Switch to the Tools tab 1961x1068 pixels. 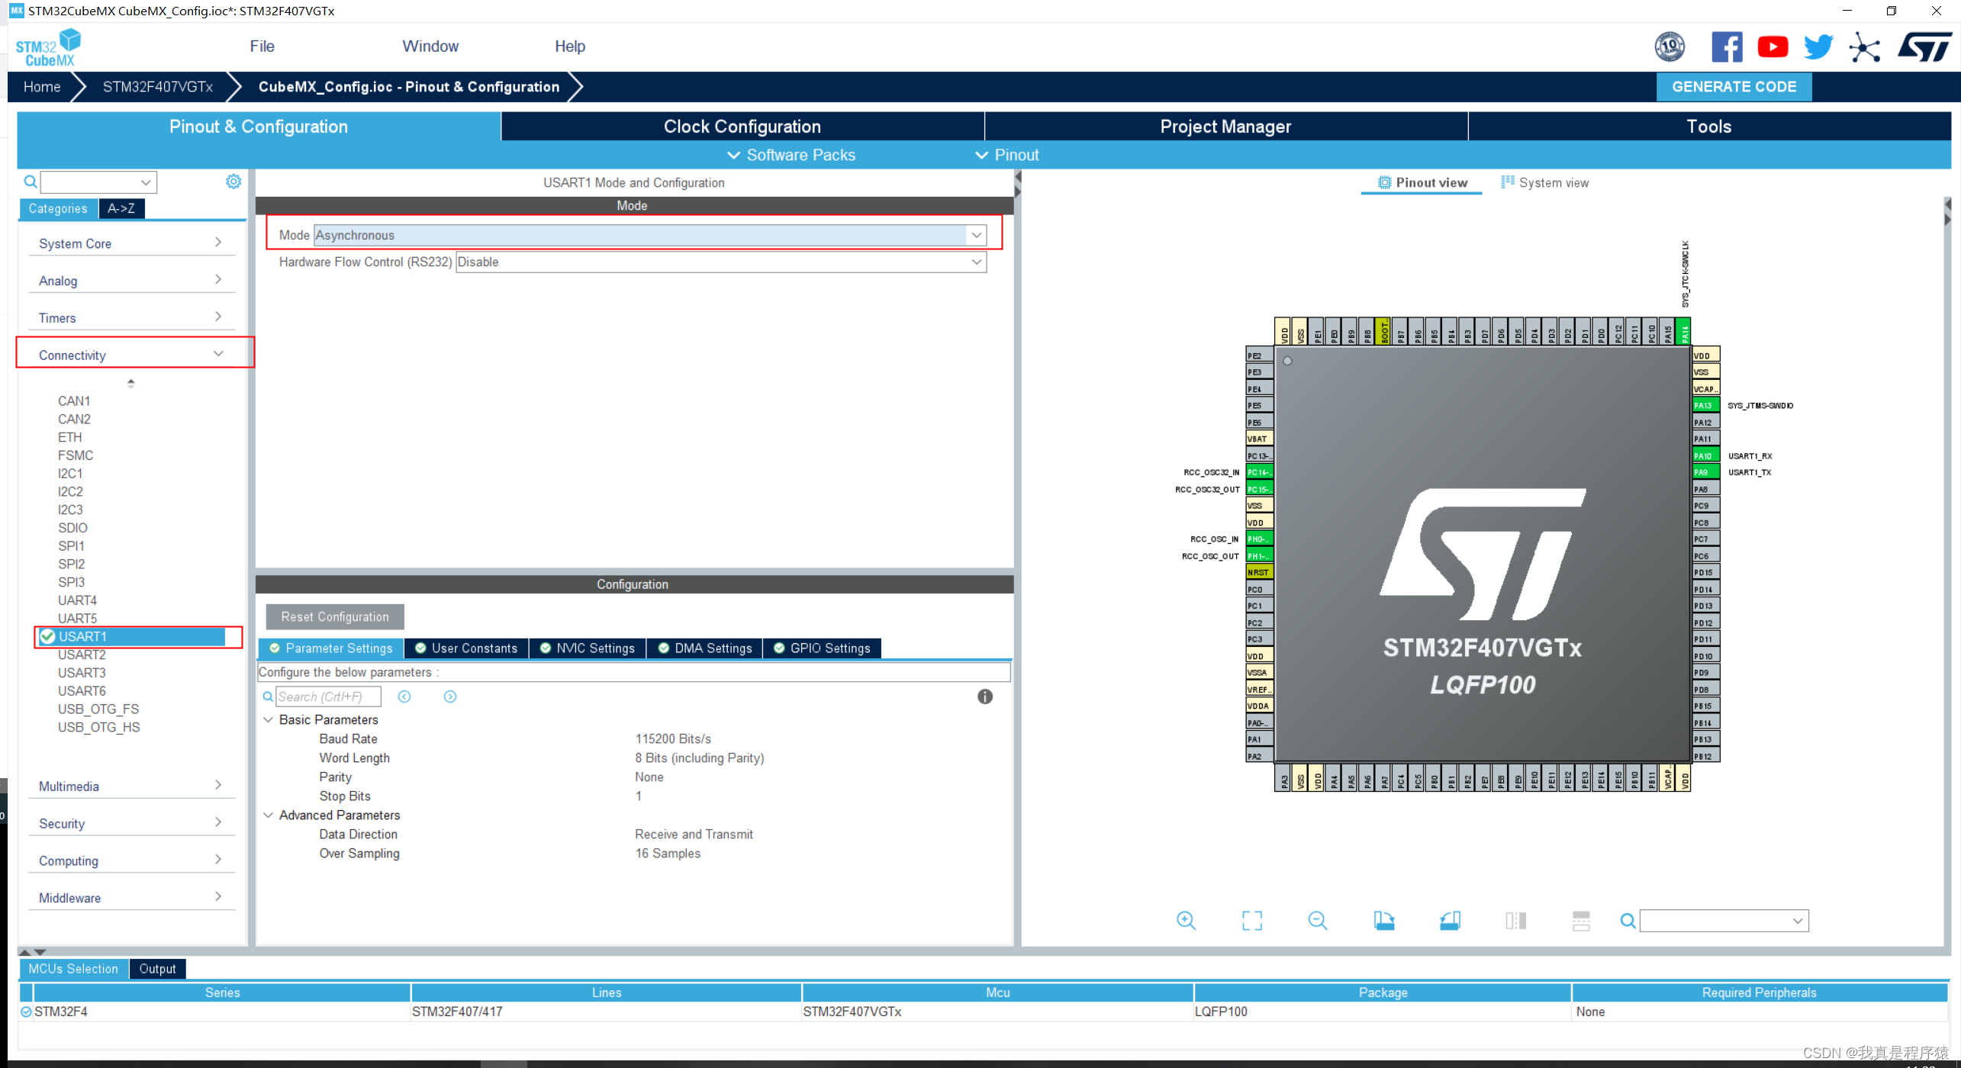coord(1708,127)
